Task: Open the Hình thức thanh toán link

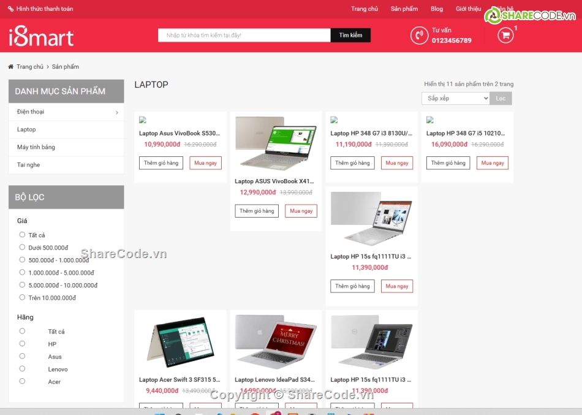Action: tap(45, 9)
